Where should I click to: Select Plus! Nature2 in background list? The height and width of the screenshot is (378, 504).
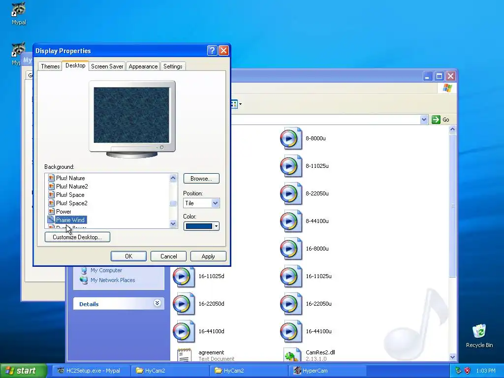[72, 187]
